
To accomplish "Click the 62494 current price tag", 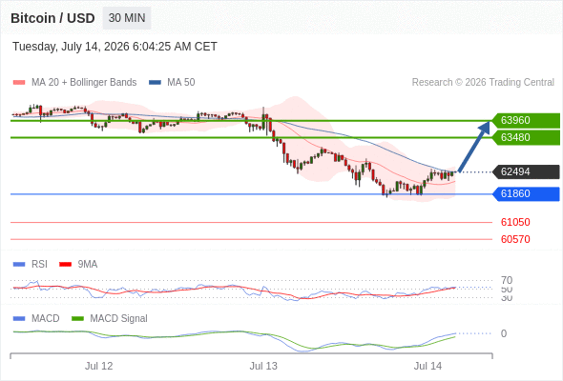I will (x=526, y=172).
